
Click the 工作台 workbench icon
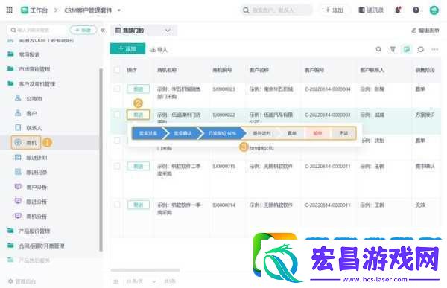coord(25,10)
